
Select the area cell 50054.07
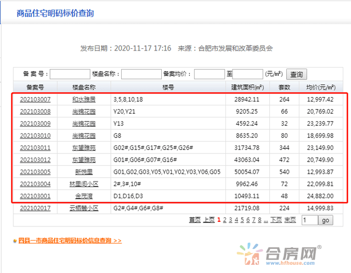pyautogui.click(x=247, y=172)
